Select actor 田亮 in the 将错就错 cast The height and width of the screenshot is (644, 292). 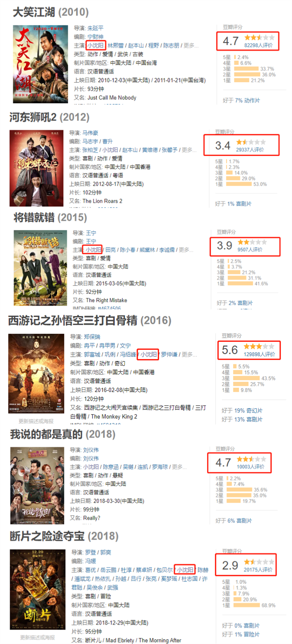pyautogui.click(x=110, y=250)
